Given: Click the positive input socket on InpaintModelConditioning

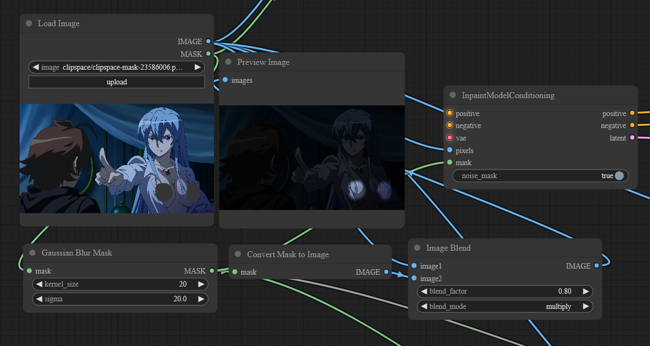Looking at the screenshot, I should point(450,113).
